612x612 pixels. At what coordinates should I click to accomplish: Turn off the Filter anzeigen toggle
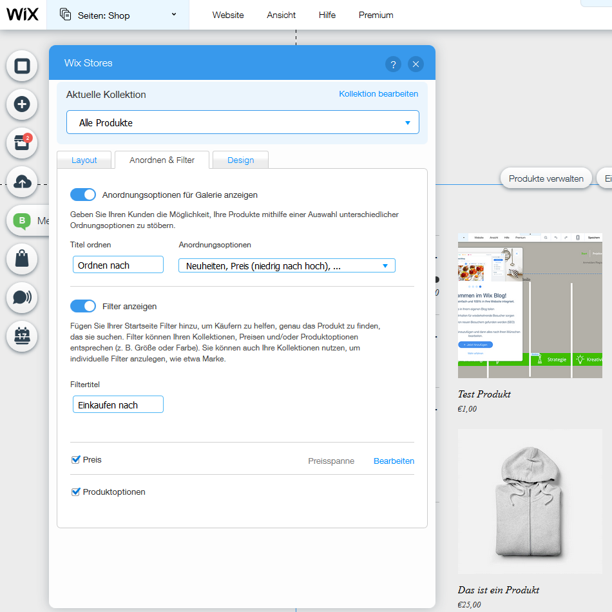[83, 306]
